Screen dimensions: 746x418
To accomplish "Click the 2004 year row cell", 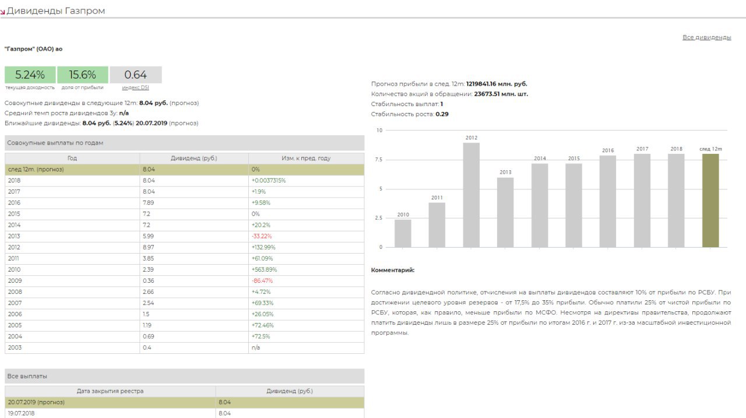I will coord(72,336).
